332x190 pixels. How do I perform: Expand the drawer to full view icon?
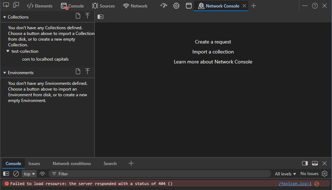point(315,163)
